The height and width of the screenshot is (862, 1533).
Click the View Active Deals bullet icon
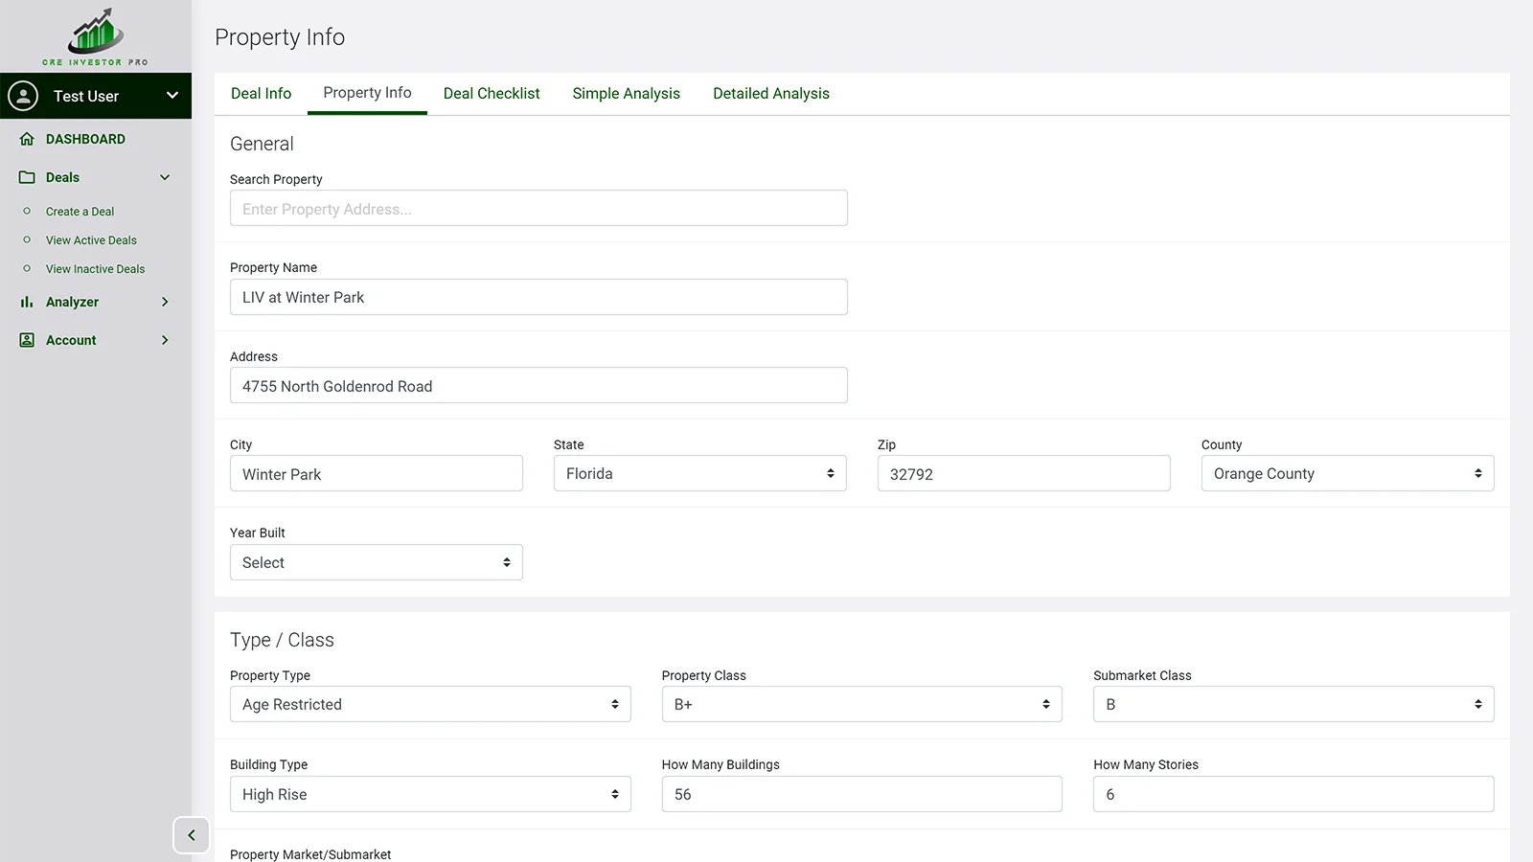pos(27,240)
